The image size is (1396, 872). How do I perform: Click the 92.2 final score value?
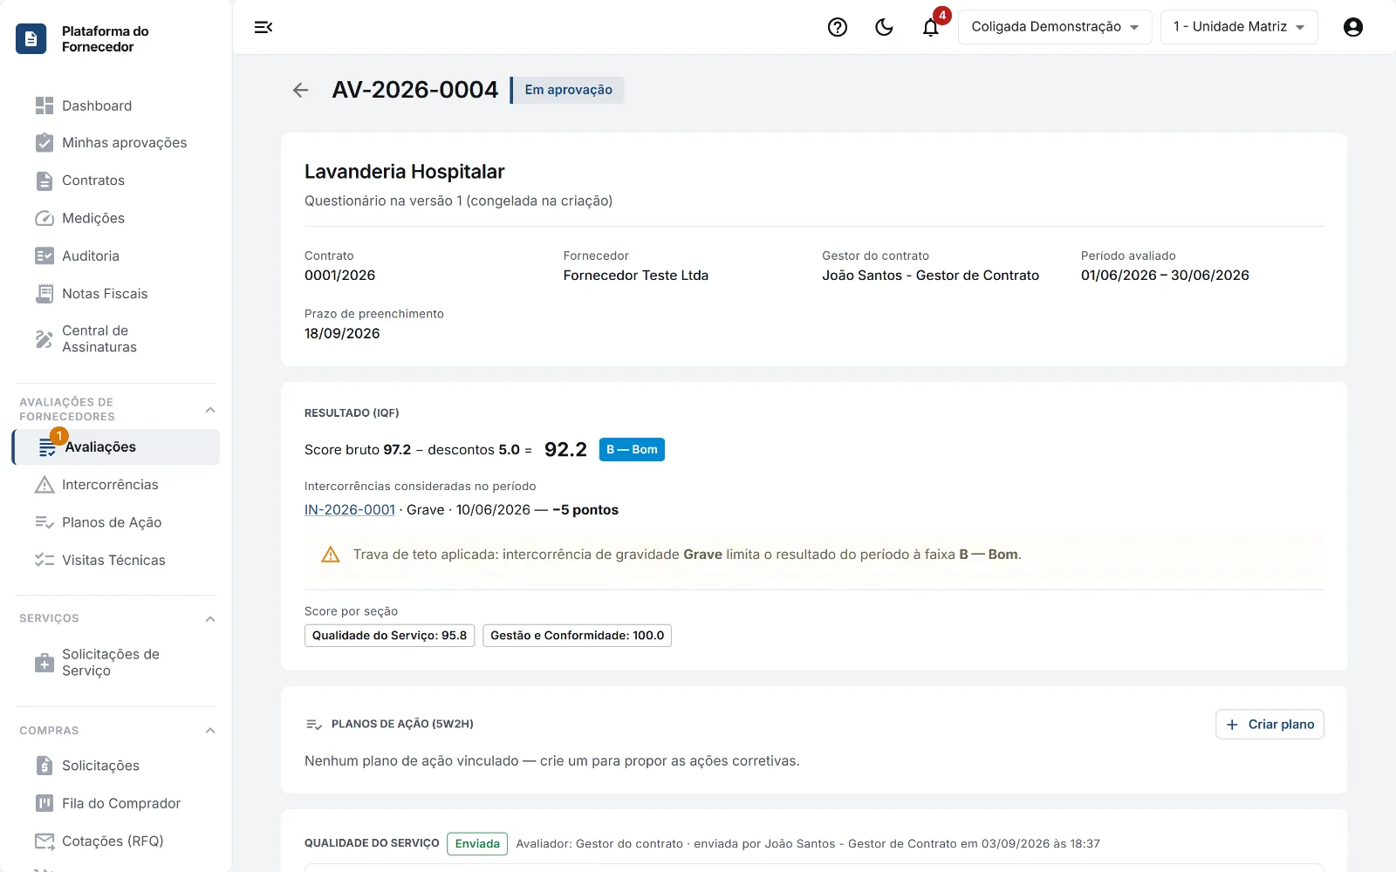coord(565,450)
